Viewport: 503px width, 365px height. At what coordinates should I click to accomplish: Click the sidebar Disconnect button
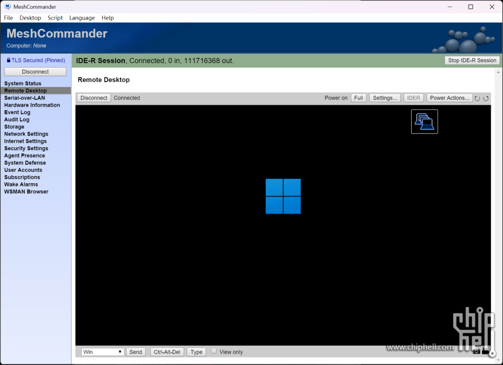pyautogui.click(x=35, y=72)
